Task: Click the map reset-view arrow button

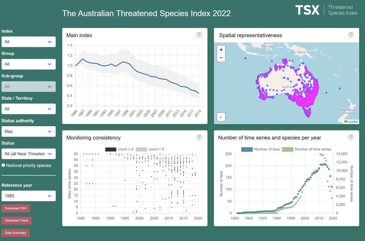Action: 221,117
